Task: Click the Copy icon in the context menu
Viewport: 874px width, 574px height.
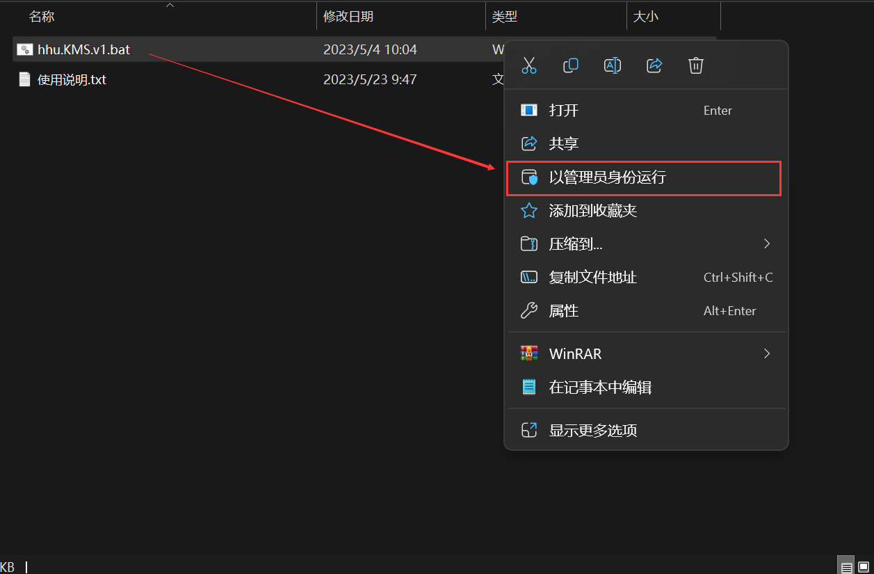Action: tap(571, 65)
